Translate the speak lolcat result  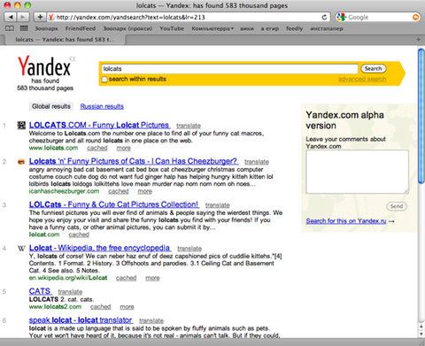point(151,320)
